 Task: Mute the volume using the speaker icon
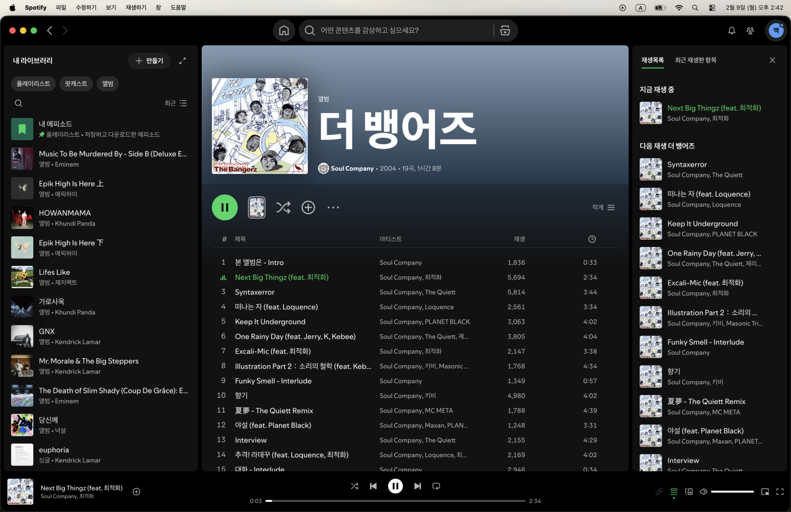(703, 492)
